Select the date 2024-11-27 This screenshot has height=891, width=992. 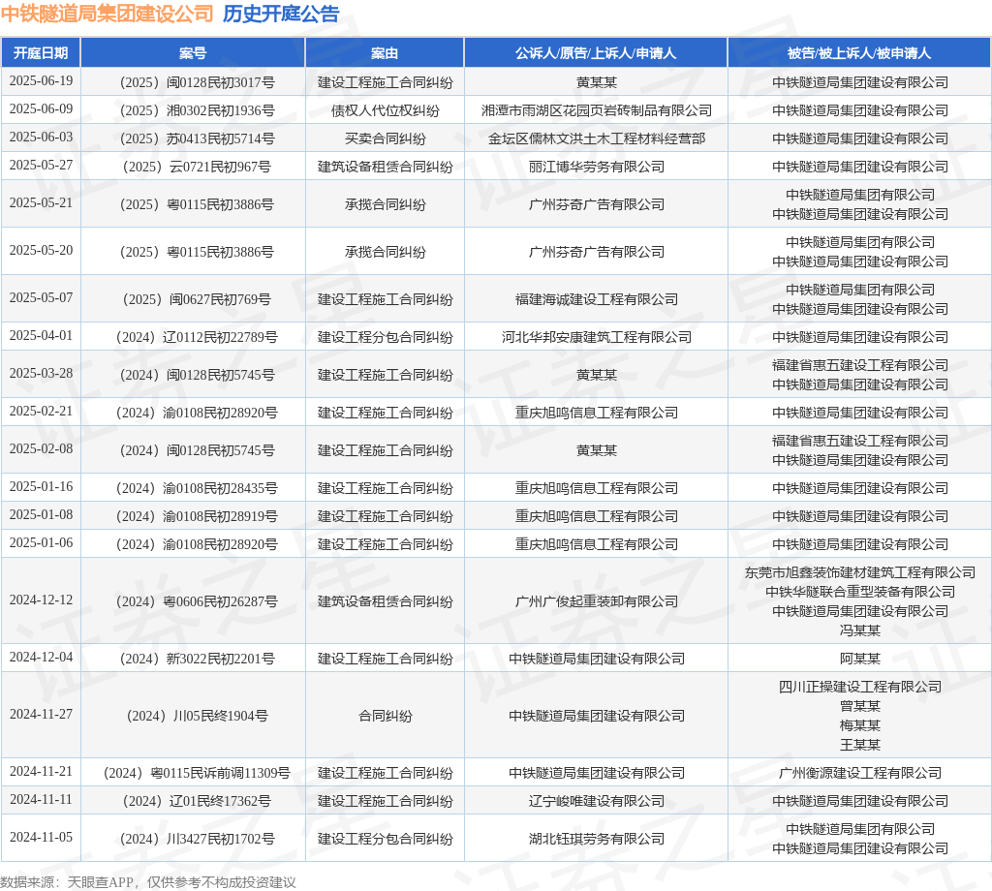pos(41,715)
